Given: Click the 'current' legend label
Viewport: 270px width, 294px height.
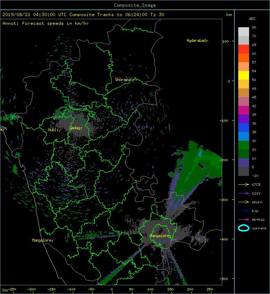Looking at the screenshot, I should click(259, 228).
